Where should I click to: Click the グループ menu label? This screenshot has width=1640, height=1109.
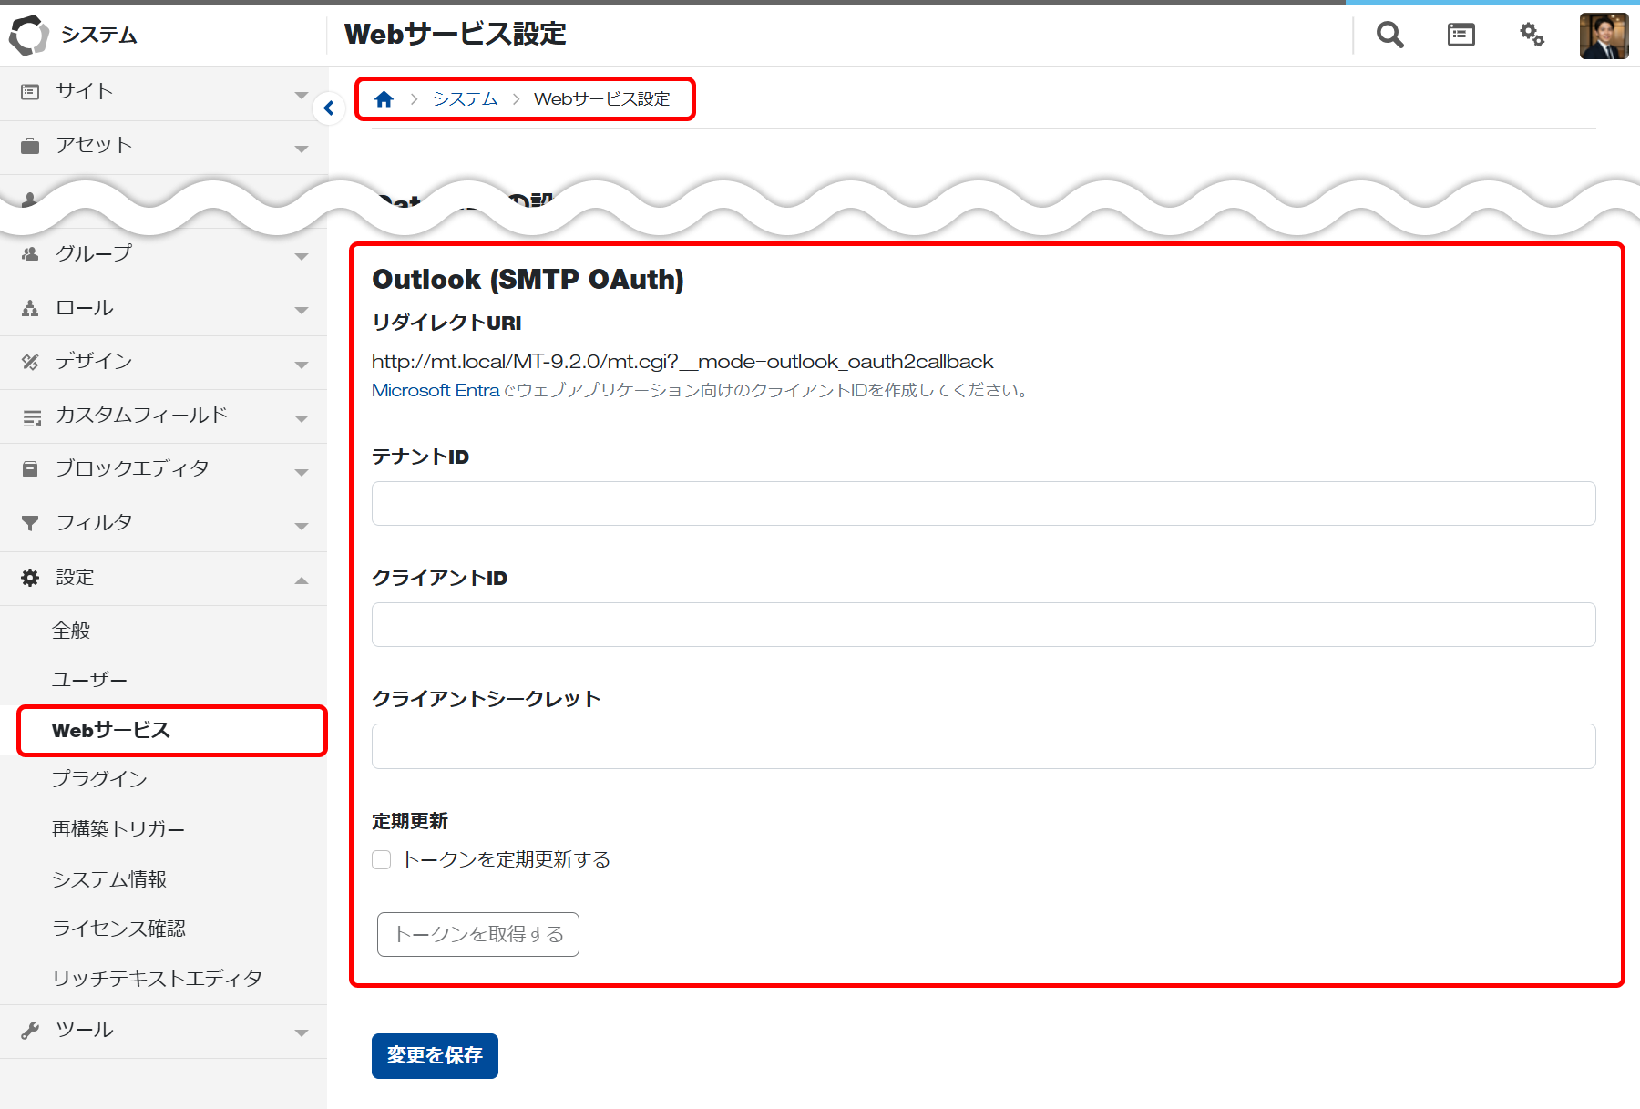[x=94, y=253]
